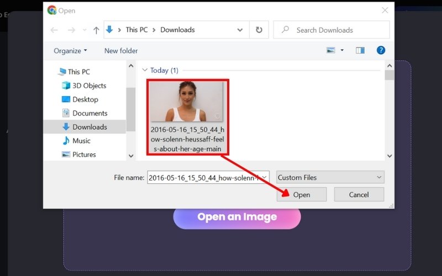The width and height of the screenshot is (442, 276).
Task: Click the refresh button in address bar
Action: click(x=259, y=30)
